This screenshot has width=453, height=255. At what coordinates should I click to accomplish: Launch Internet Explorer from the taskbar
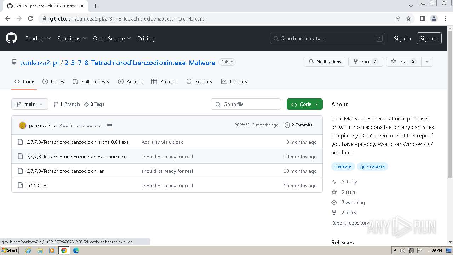pos(28,250)
